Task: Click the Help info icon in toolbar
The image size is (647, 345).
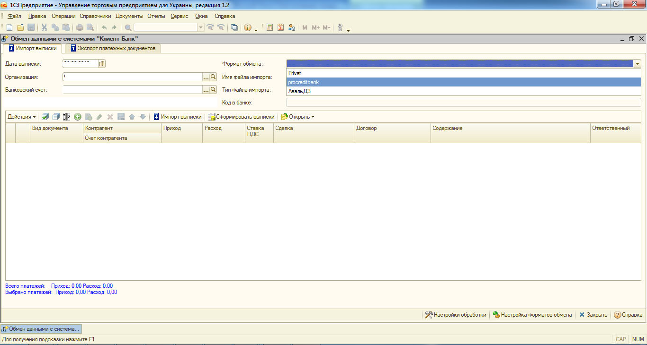Action: click(x=248, y=28)
